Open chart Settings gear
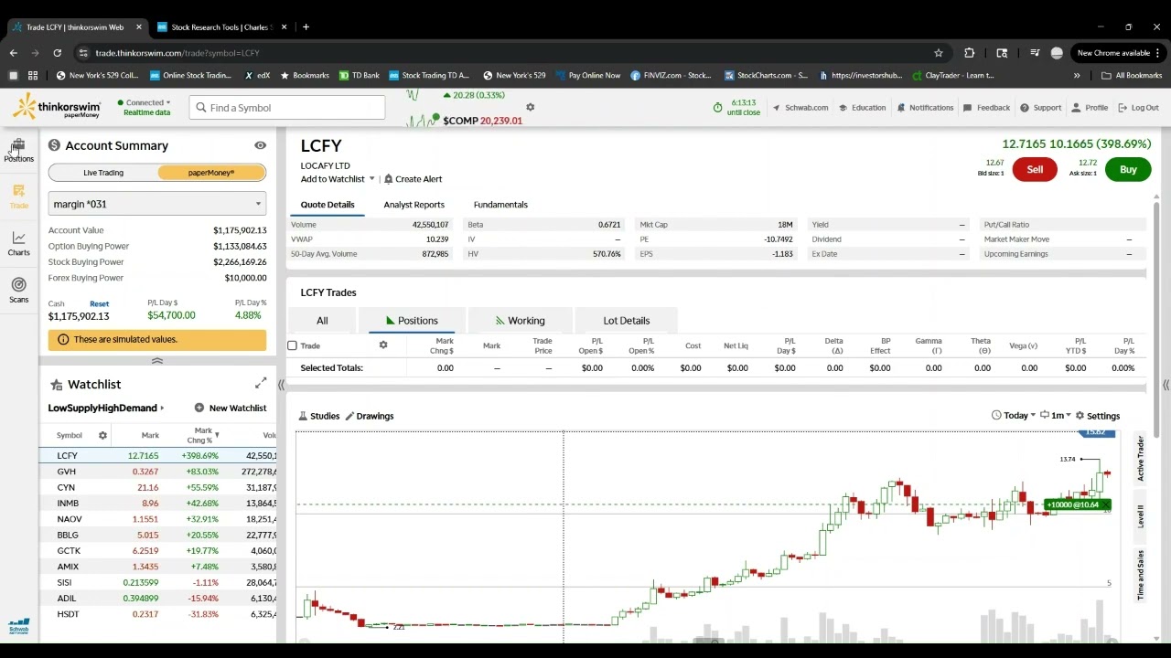 (1097, 416)
